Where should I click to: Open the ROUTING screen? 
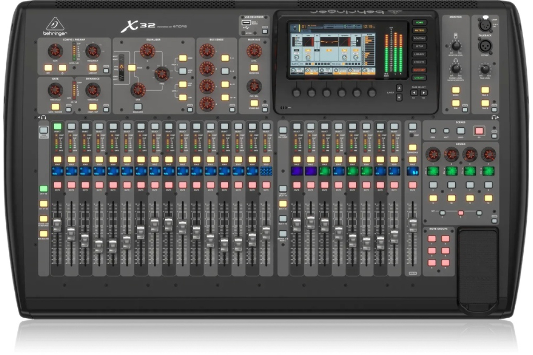tap(419, 38)
